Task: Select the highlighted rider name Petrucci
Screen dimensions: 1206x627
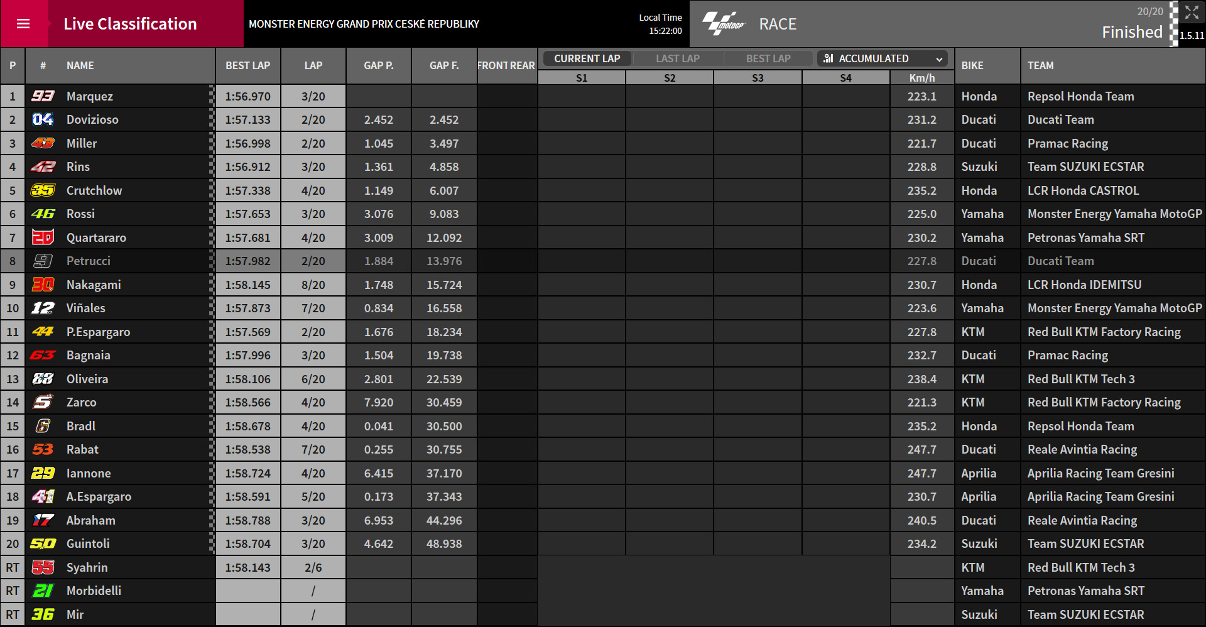Action: tap(88, 261)
